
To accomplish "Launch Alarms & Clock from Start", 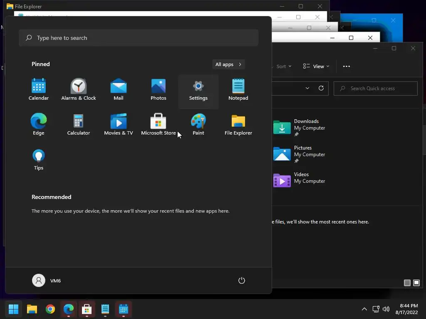I will (x=79, y=90).
